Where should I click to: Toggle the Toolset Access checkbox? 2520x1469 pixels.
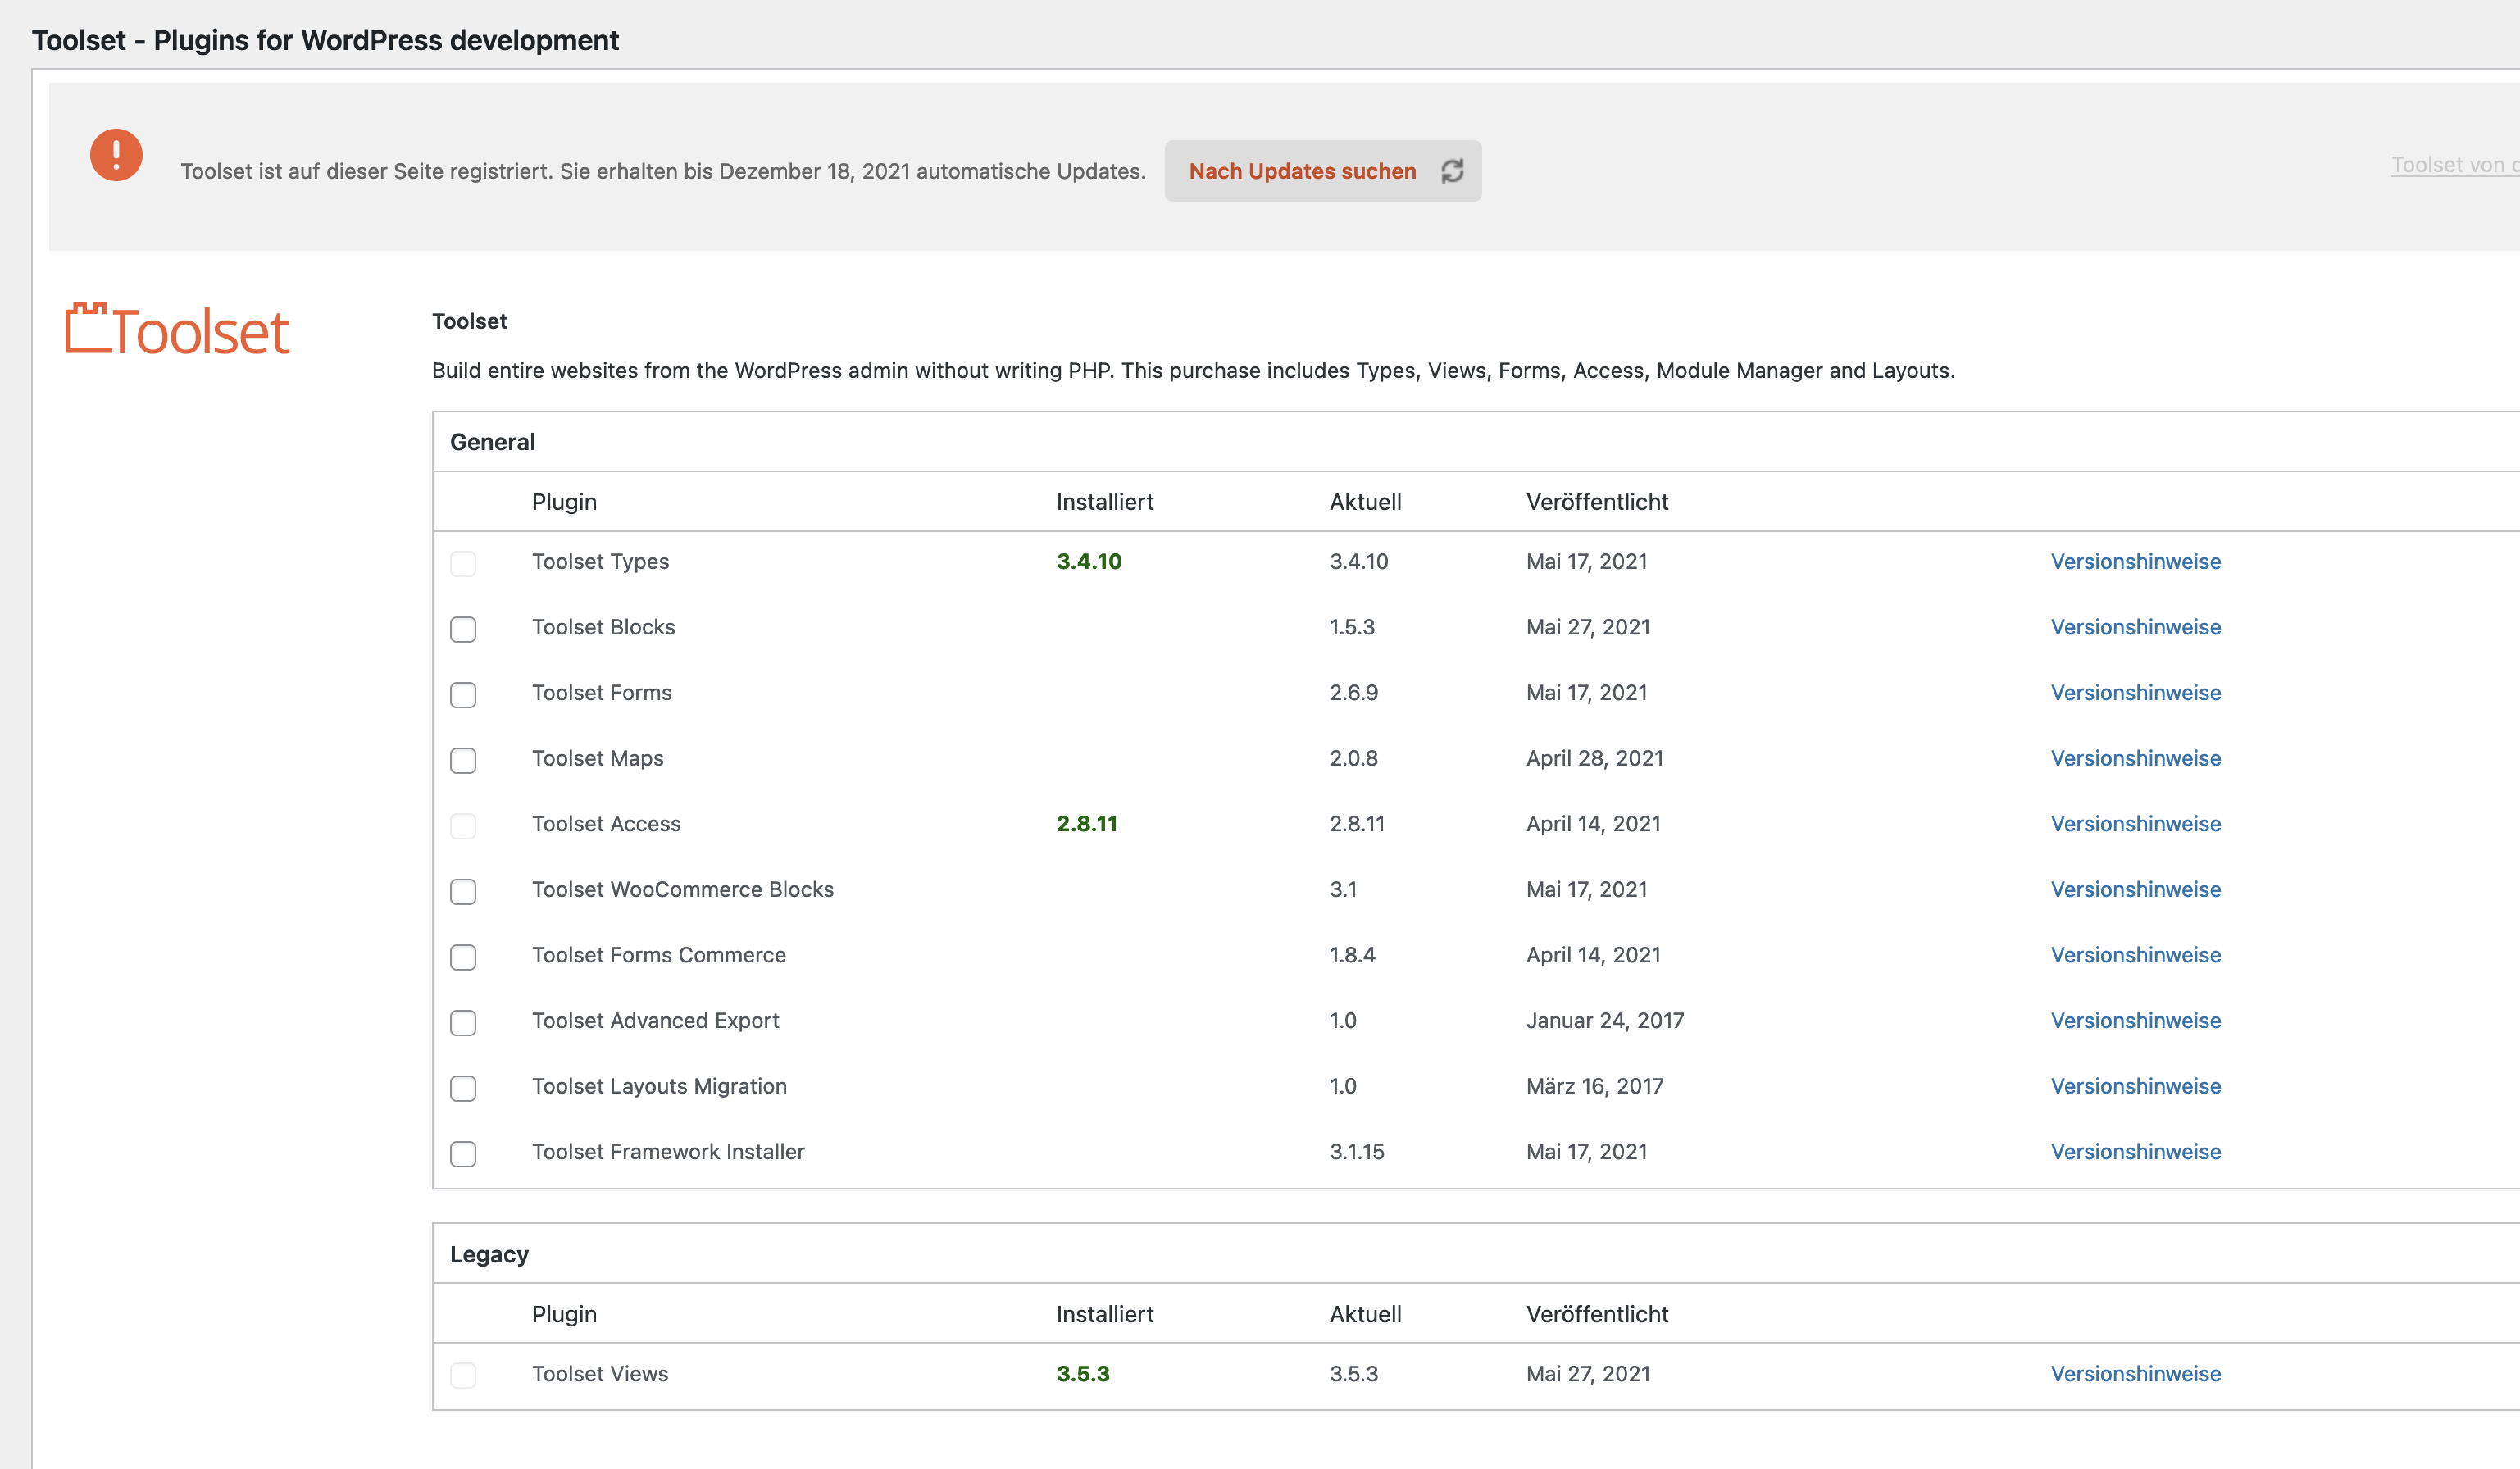coord(463,825)
